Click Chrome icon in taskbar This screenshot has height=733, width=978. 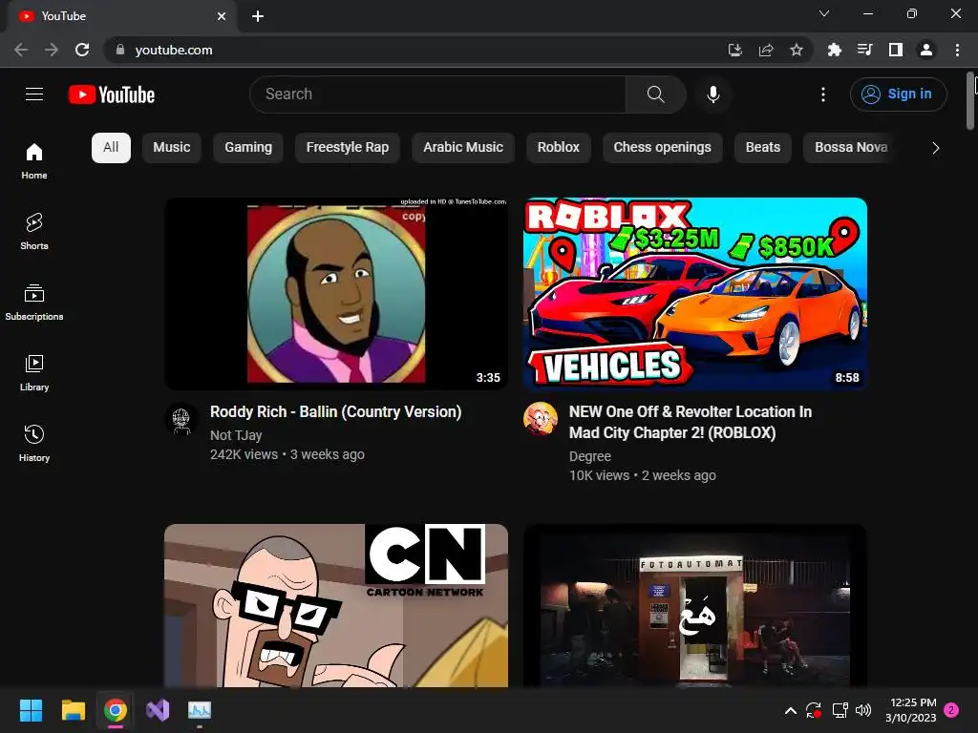(x=116, y=710)
